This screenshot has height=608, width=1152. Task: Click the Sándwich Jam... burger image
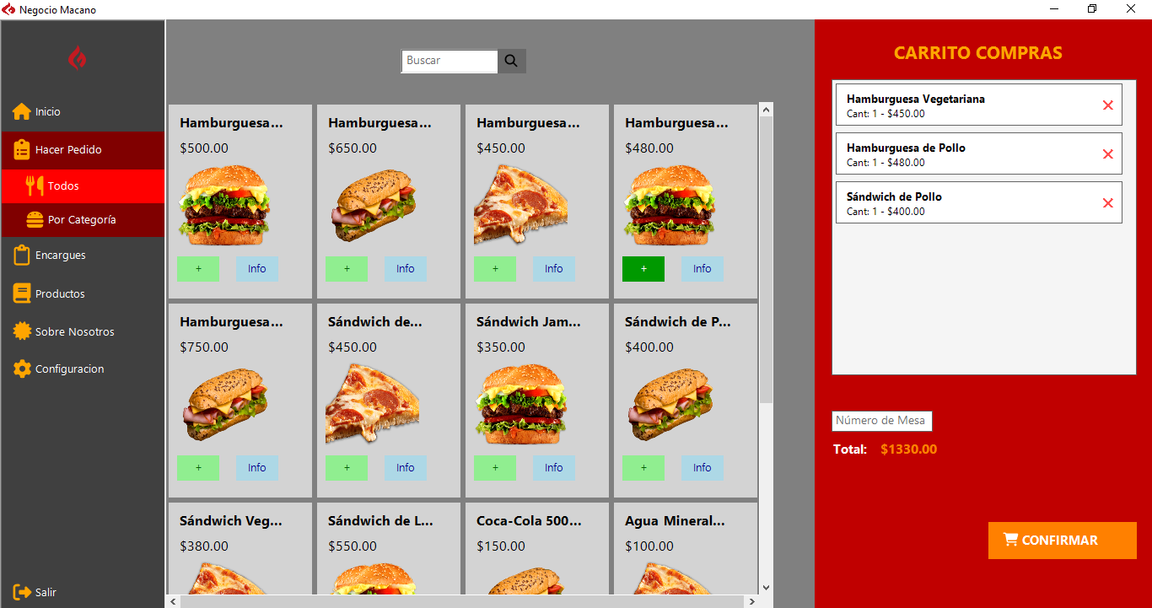[521, 404]
